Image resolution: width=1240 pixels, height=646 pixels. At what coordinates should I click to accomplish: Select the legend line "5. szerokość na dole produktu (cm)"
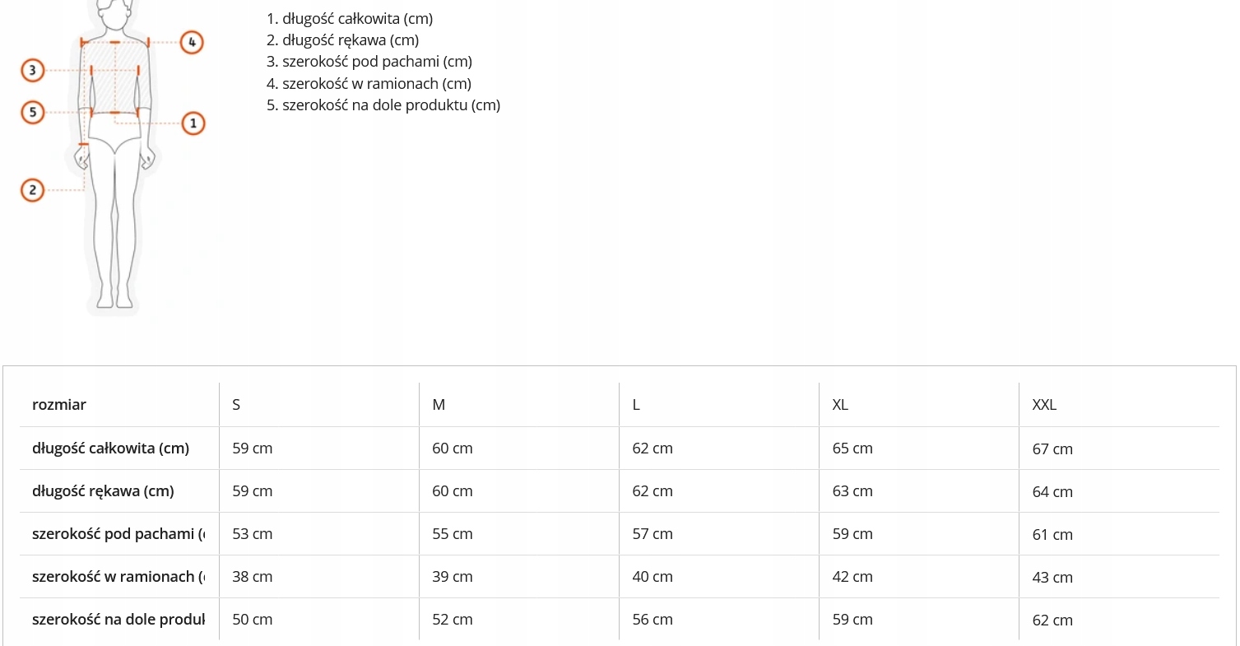click(x=383, y=105)
